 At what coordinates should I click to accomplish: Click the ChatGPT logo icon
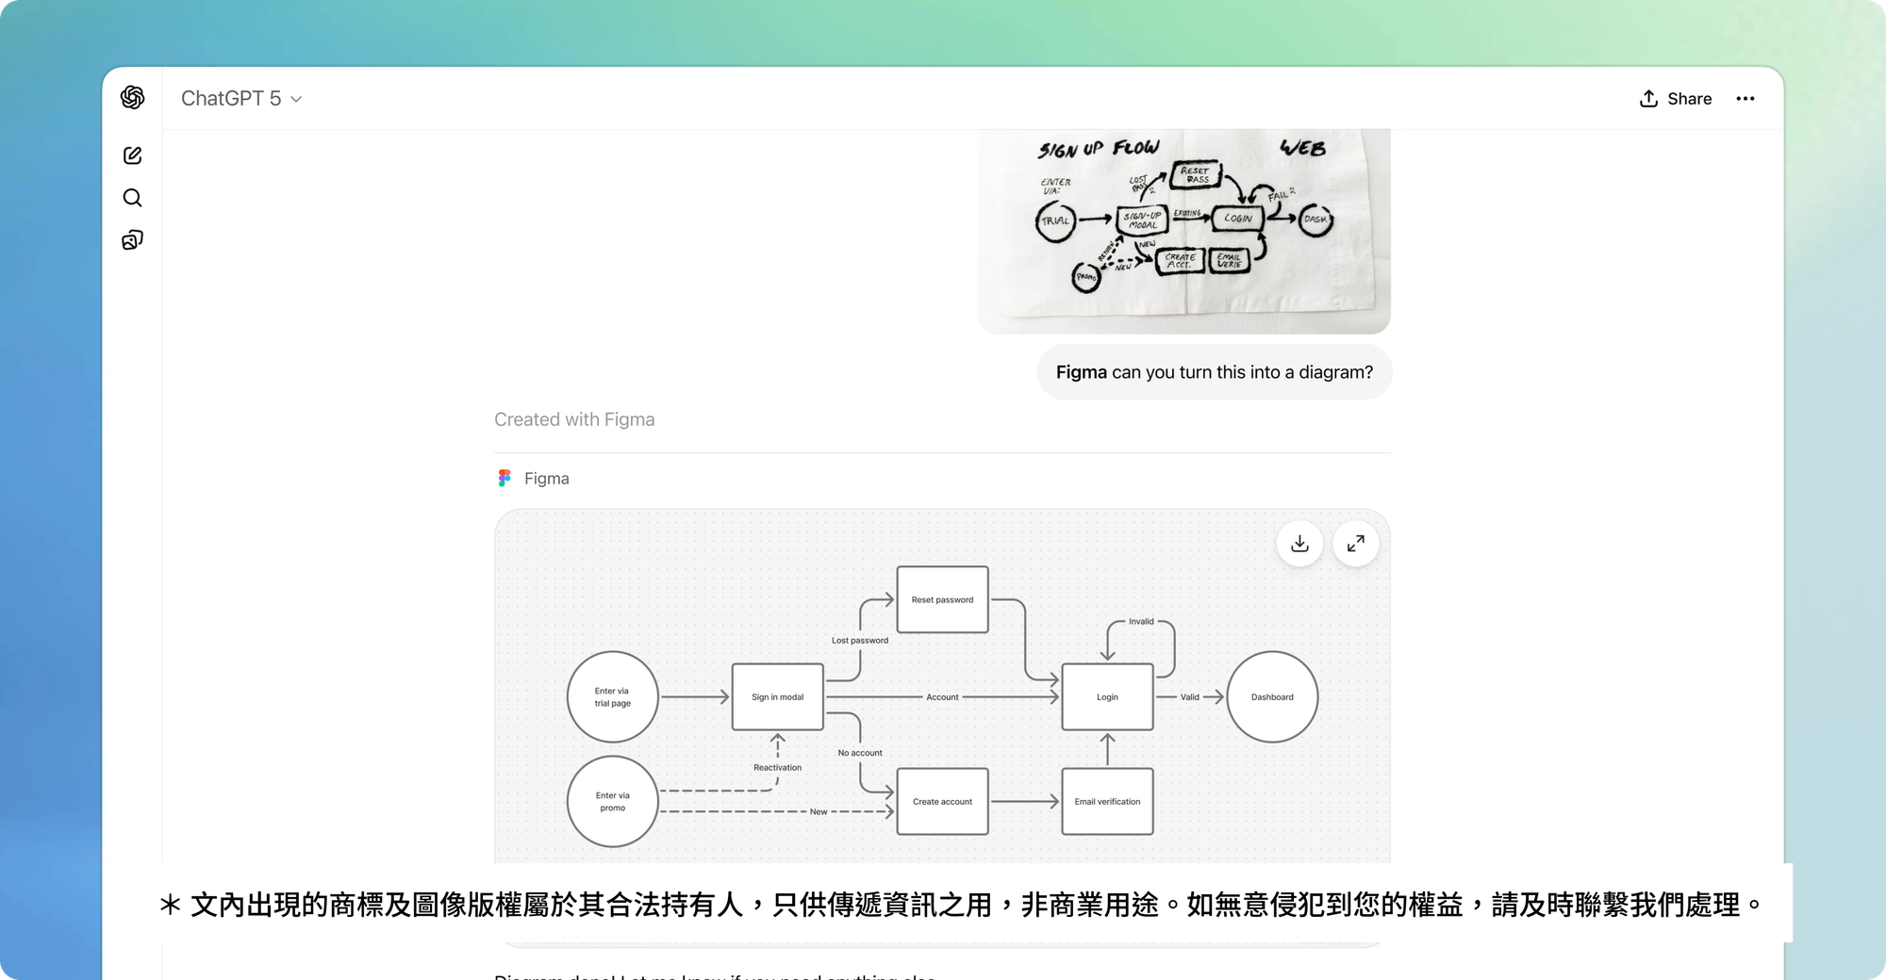click(x=133, y=98)
